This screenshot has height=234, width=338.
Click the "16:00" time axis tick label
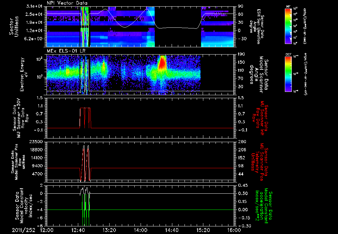point(234,230)
